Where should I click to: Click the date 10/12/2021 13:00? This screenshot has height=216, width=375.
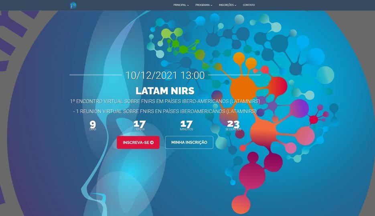[165, 75]
